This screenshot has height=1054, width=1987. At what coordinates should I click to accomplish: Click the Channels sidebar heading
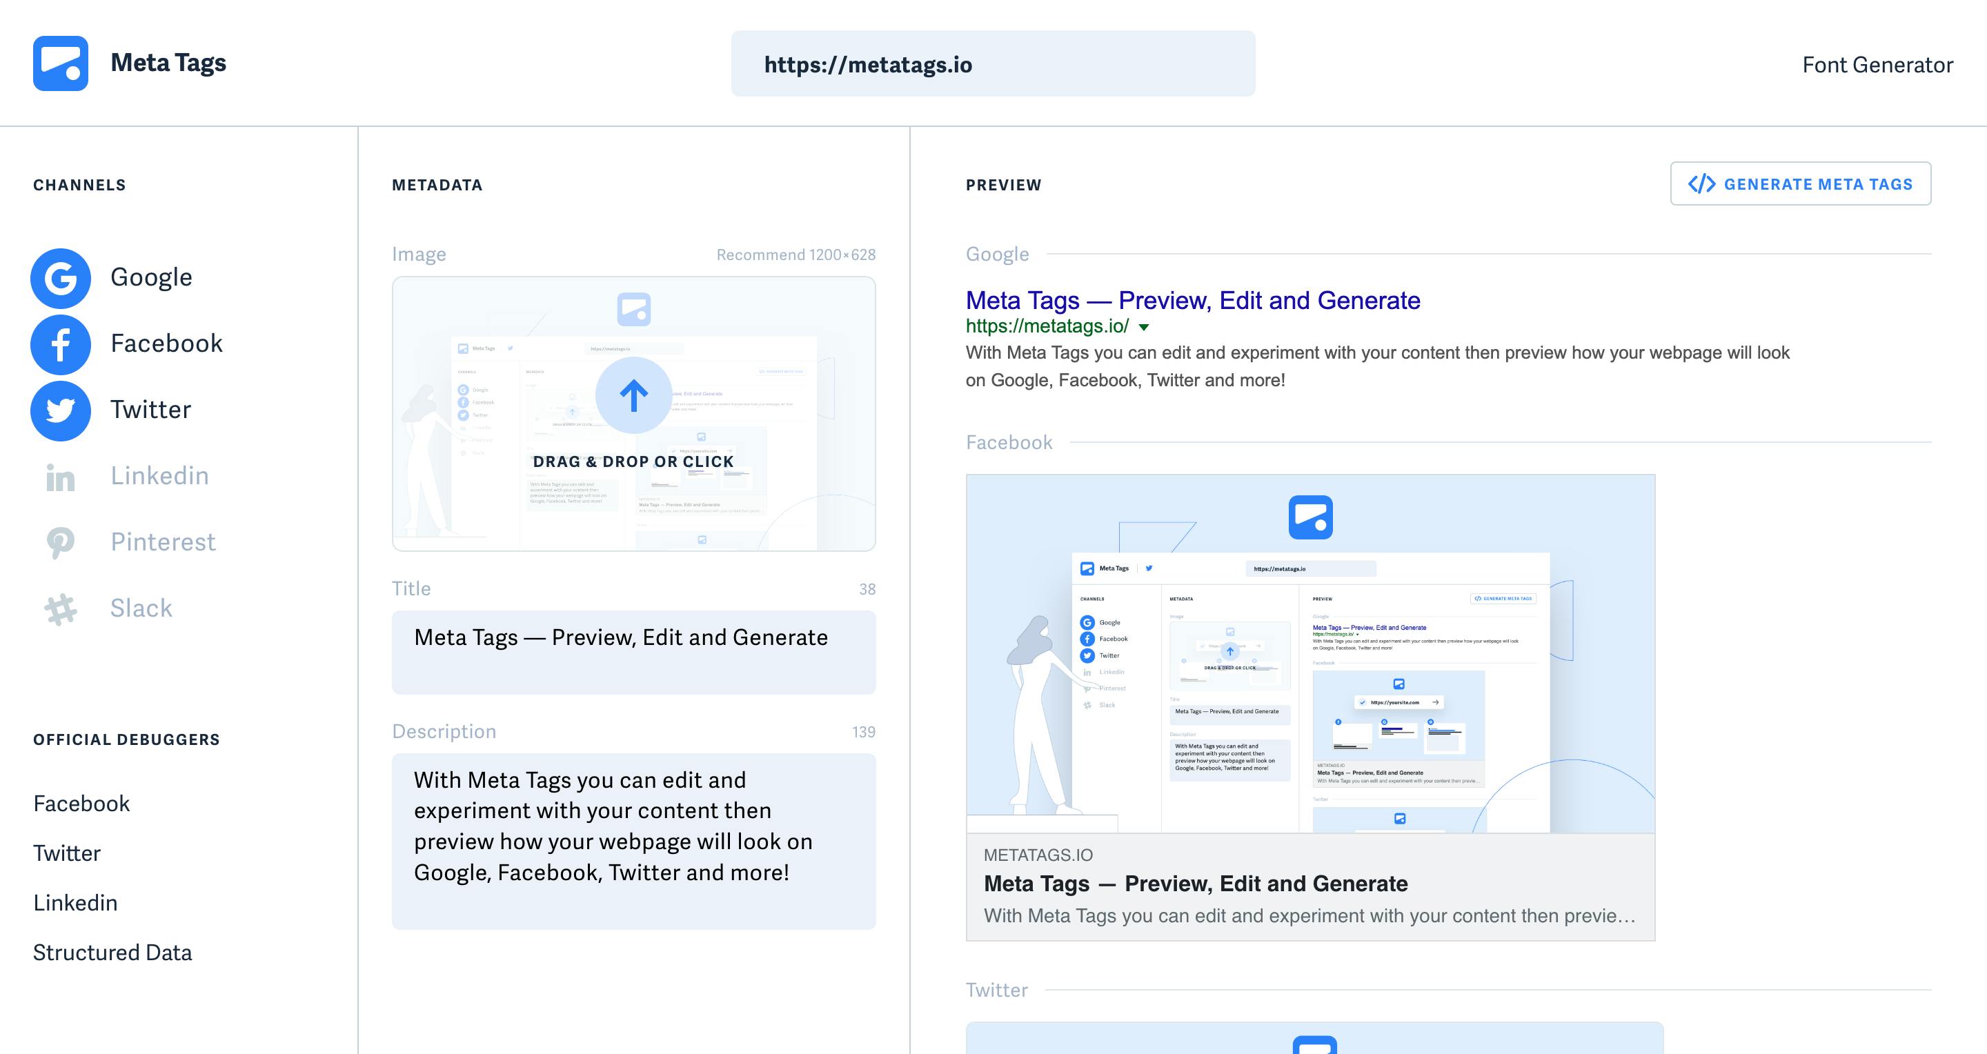pyautogui.click(x=79, y=185)
